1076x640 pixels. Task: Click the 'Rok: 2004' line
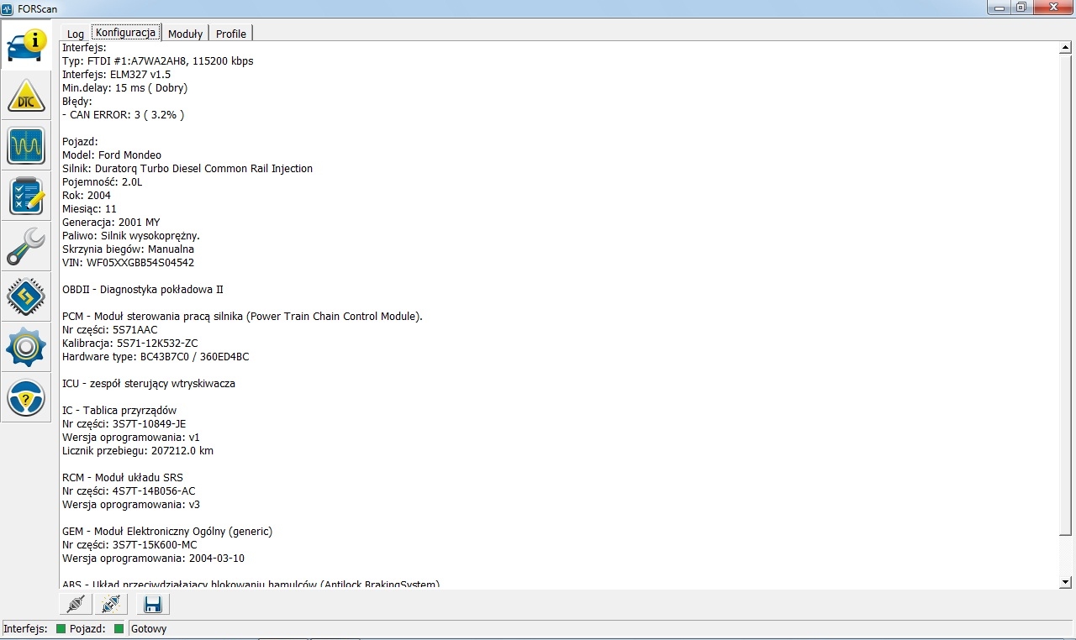(87, 196)
